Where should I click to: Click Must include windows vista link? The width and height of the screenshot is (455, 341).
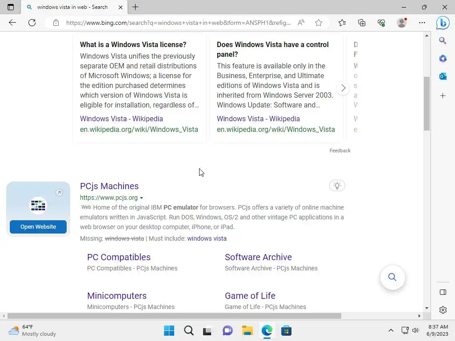pyautogui.click(x=207, y=238)
